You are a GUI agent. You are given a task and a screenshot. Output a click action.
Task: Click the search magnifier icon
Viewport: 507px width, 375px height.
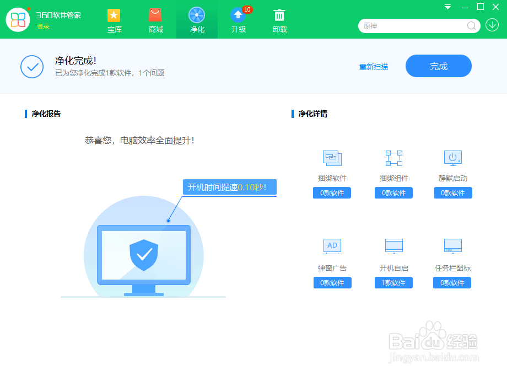coord(471,26)
